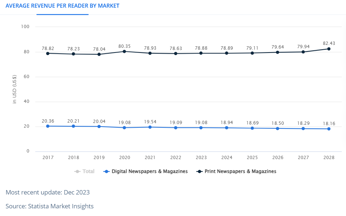Click the grey Total legend marker icon
The width and height of the screenshot is (346, 216).
(x=77, y=171)
